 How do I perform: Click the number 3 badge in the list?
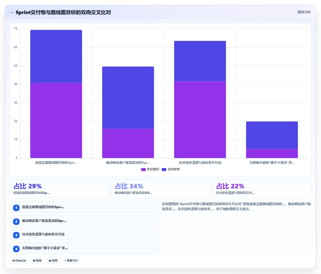pos(16,235)
